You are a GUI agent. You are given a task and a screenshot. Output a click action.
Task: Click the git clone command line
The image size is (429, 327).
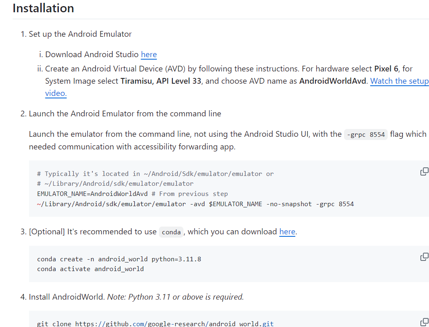pos(155,324)
